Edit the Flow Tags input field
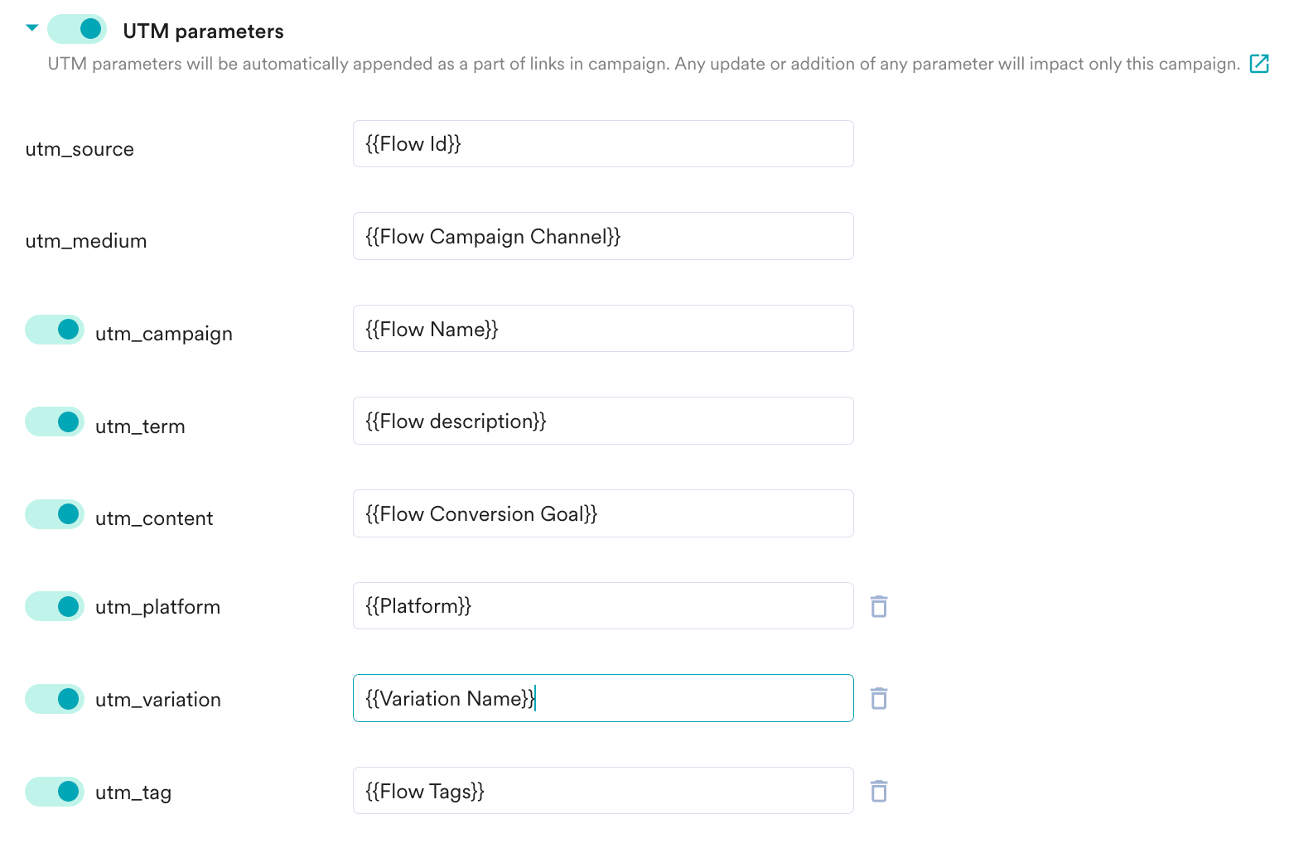 603,791
